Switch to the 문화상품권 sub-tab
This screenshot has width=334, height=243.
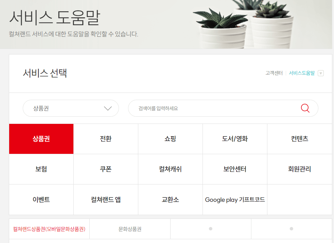coord(130,229)
